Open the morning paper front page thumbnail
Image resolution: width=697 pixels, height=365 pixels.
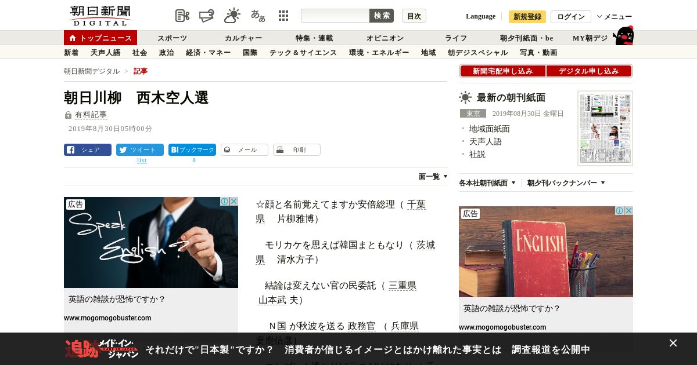605,128
